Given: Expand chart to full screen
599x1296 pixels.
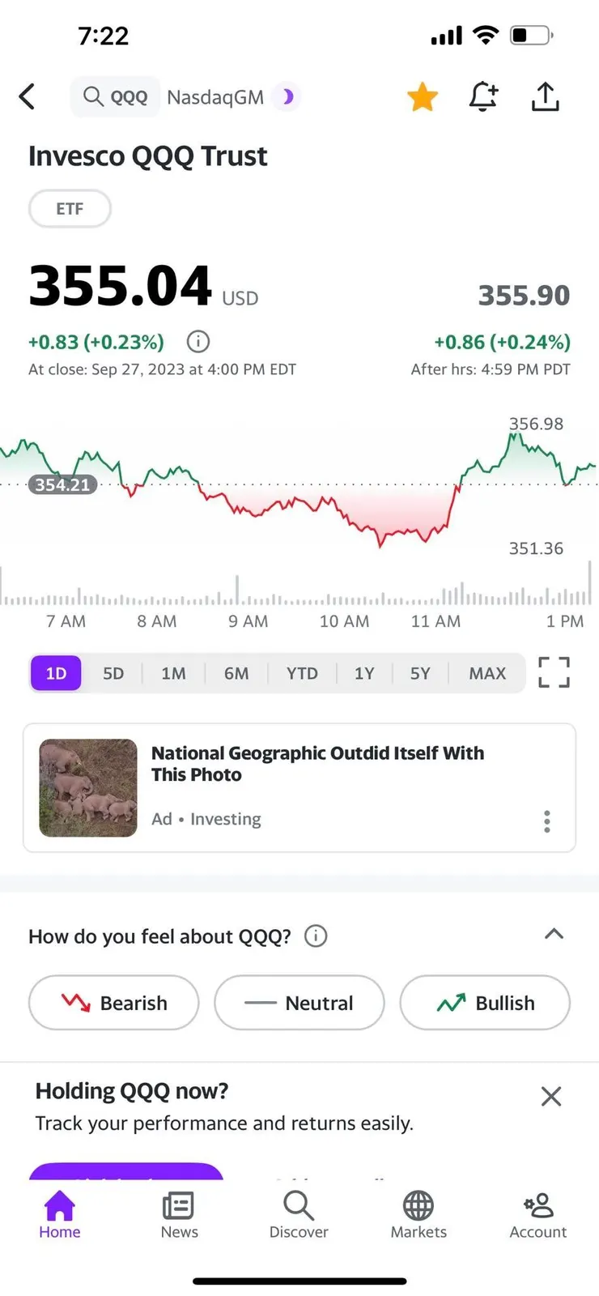Looking at the screenshot, I should (x=554, y=672).
